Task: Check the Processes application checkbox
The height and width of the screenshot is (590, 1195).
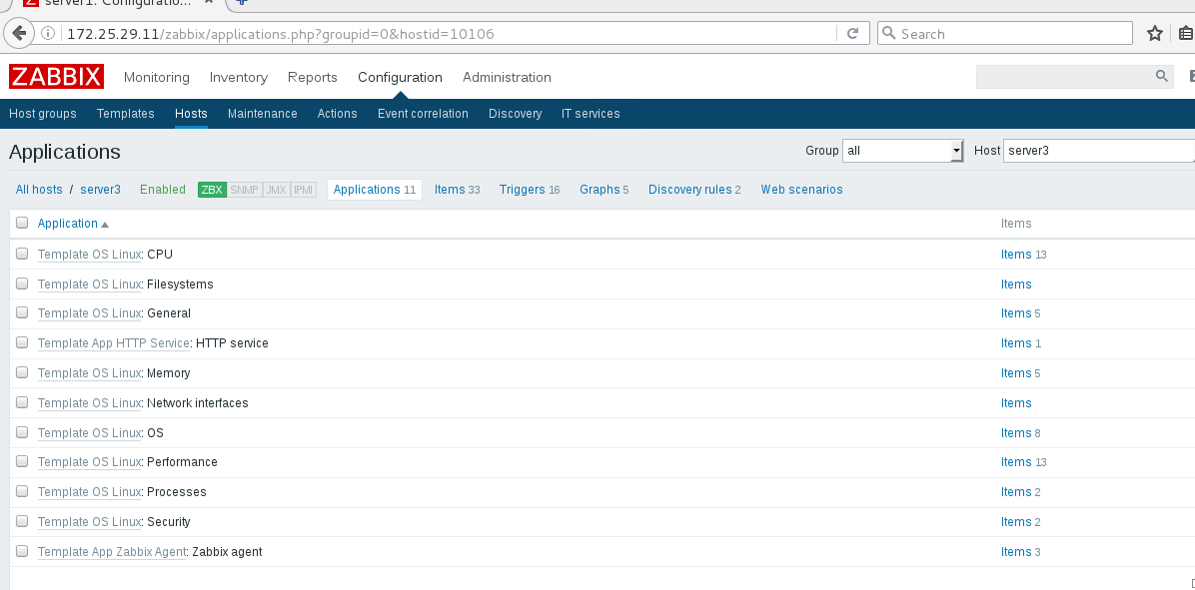Action: tap(22, 491)
